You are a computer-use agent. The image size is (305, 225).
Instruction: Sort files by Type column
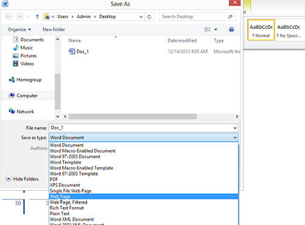[218, 40]
